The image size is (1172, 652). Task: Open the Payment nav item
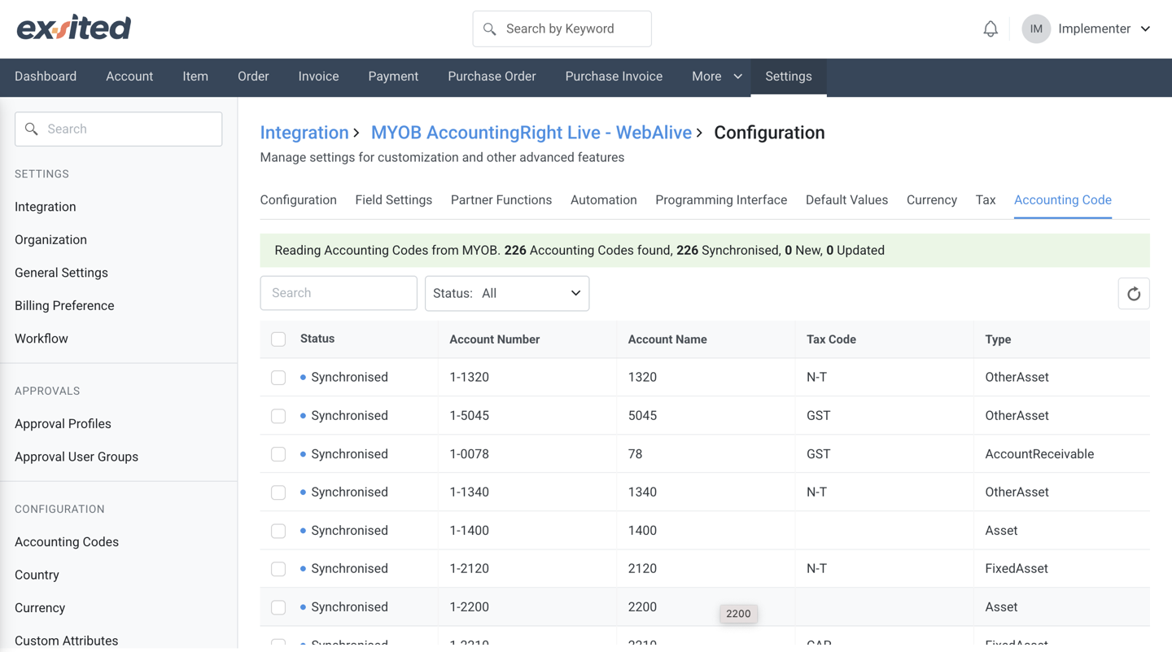[393, 77]
